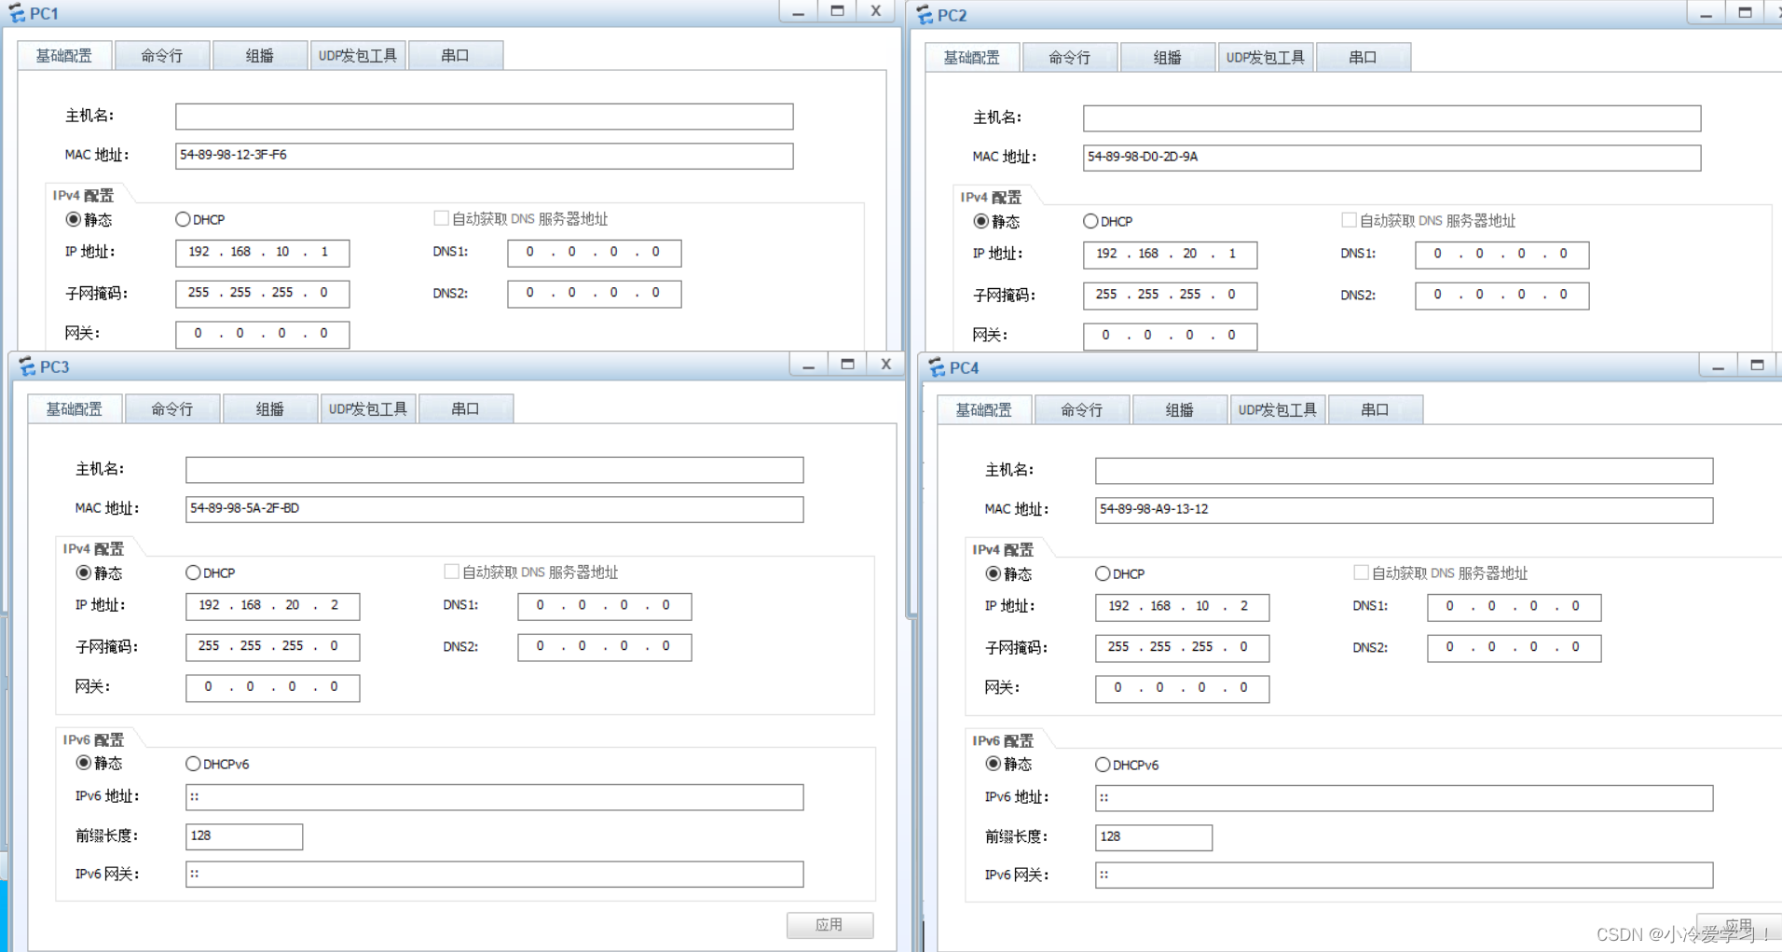The width and height of the screenshot is (1782, 952).
Task: Click the DNS1 field in PC3
Action: [605, 605]
